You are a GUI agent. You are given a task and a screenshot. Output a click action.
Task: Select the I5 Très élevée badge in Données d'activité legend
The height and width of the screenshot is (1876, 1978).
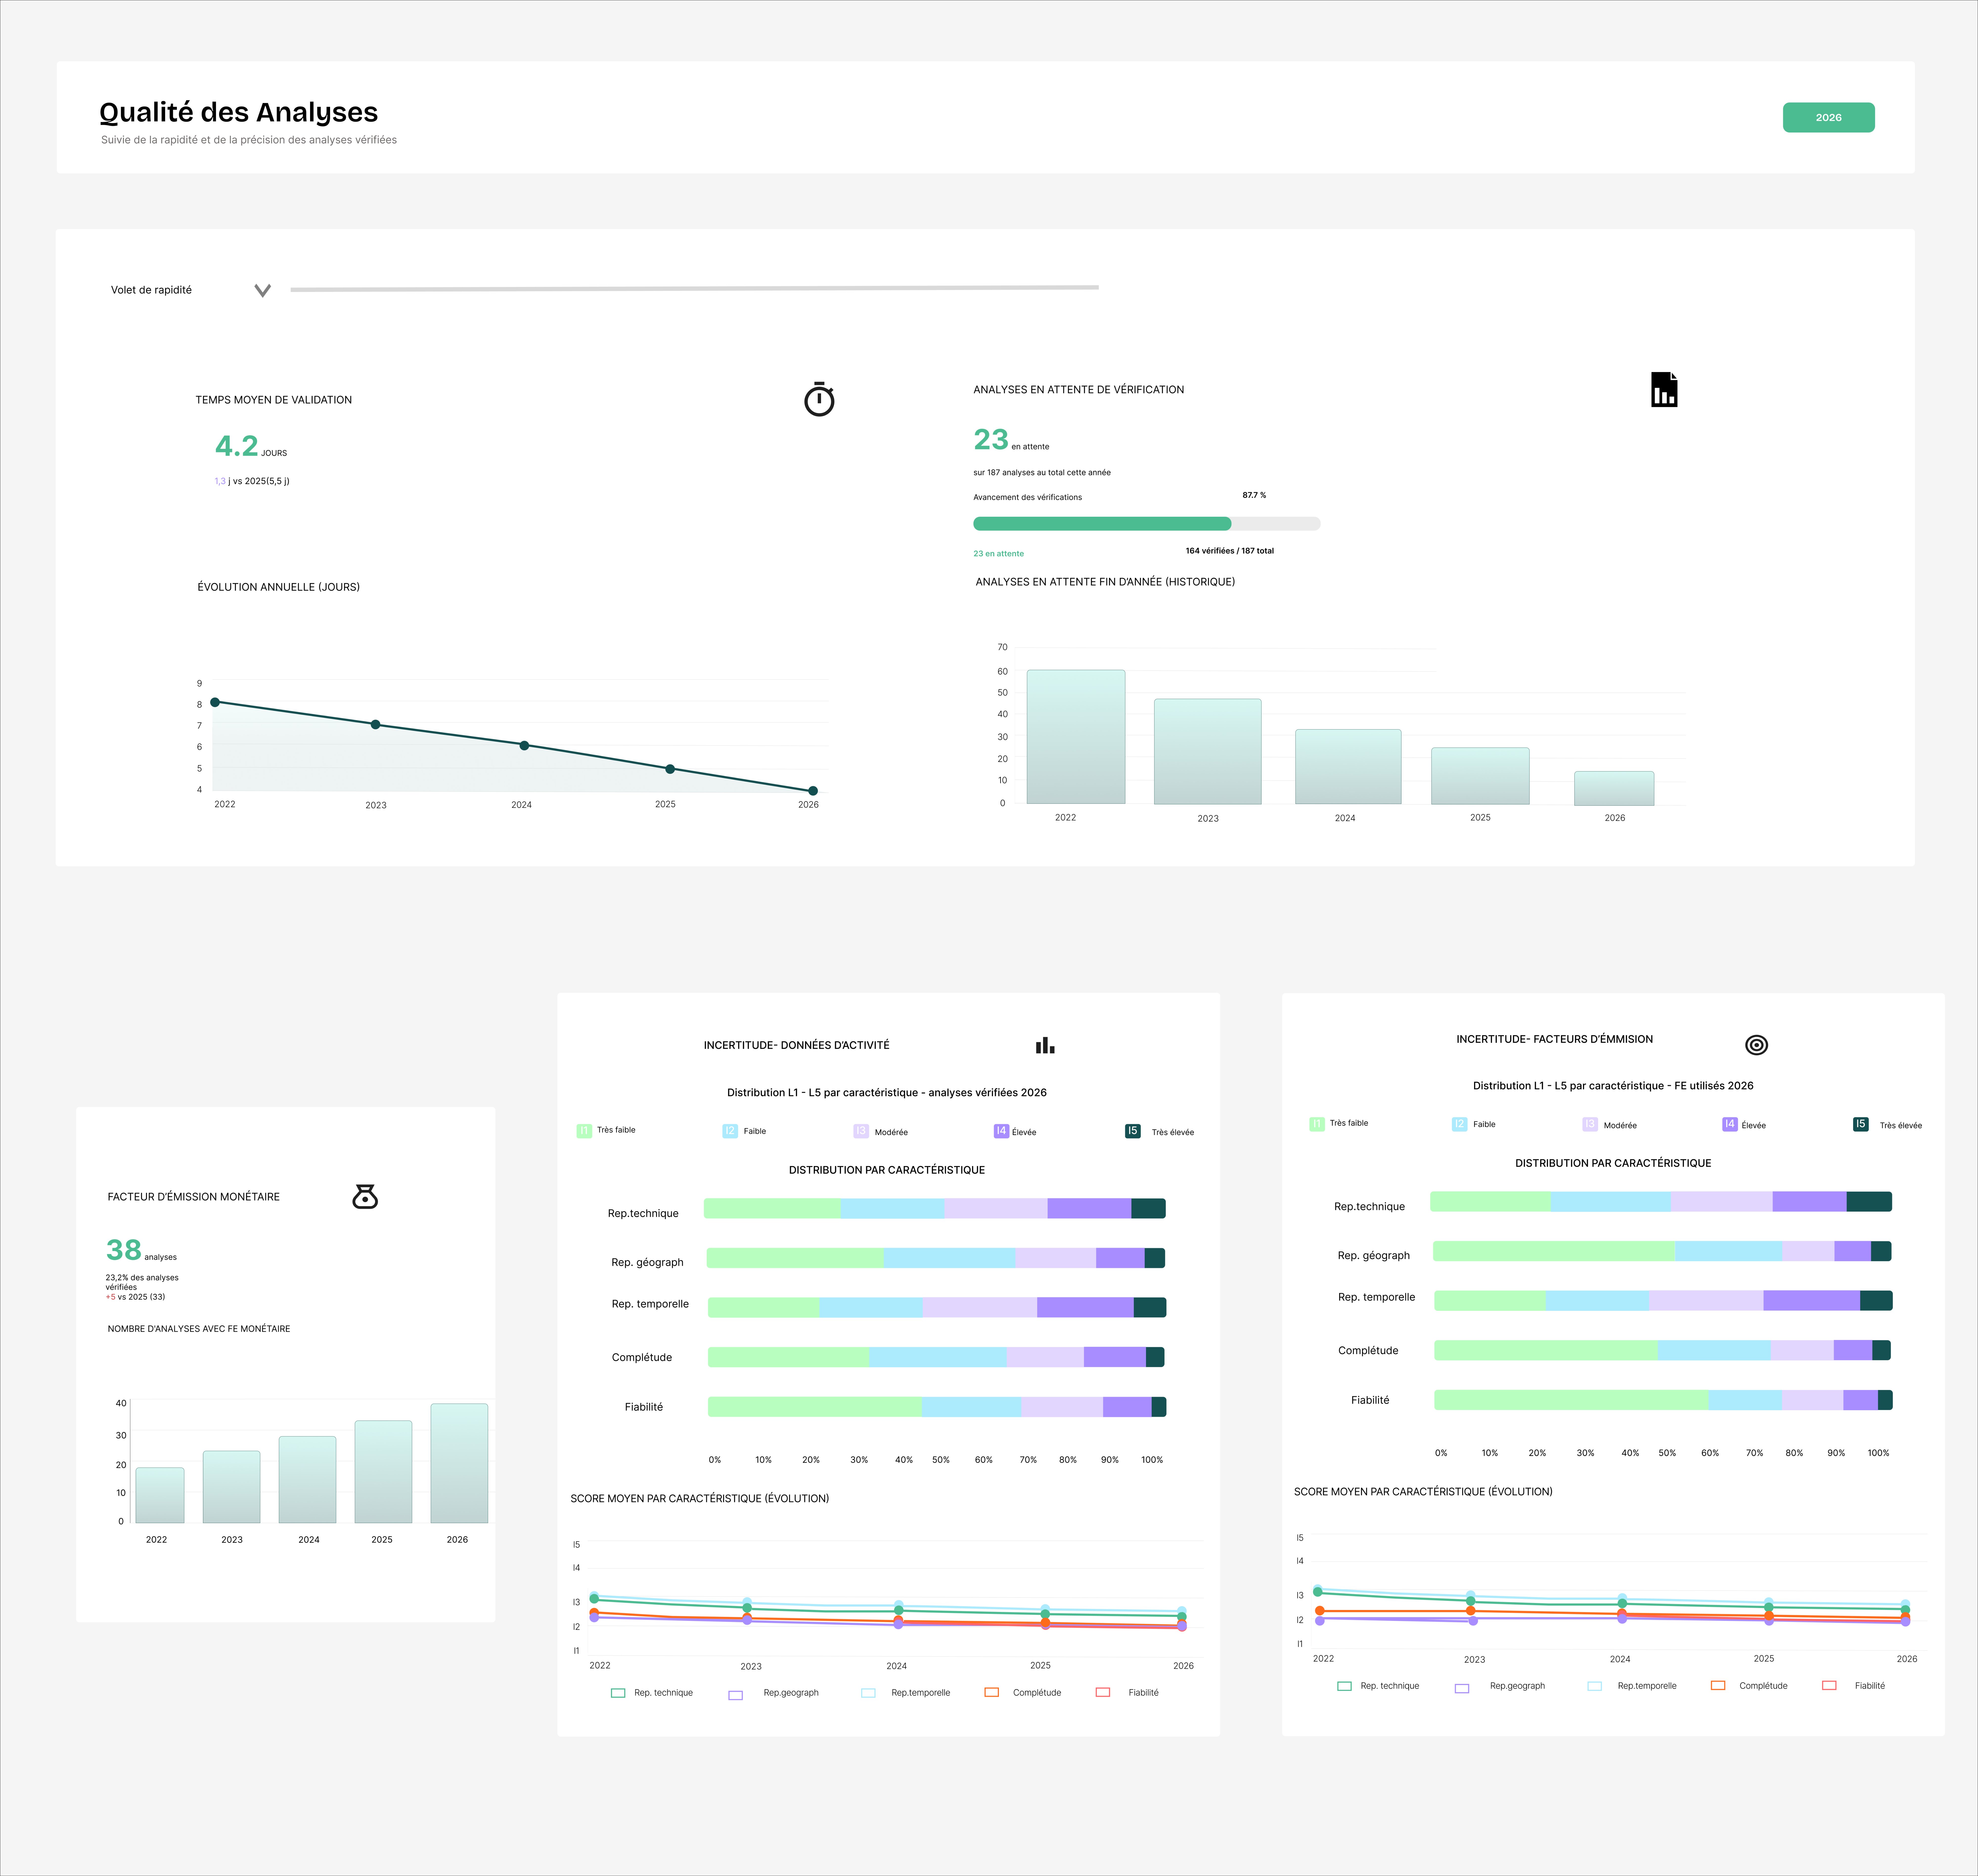tap(1133, 1131)
